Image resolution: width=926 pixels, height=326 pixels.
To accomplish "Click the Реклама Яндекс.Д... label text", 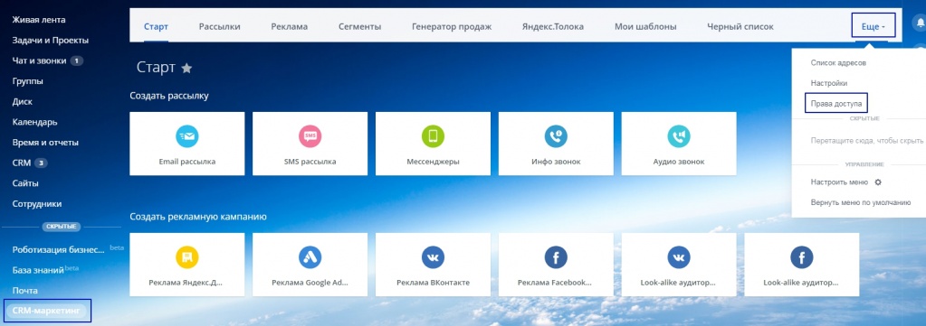I will [x=186, y=283].
